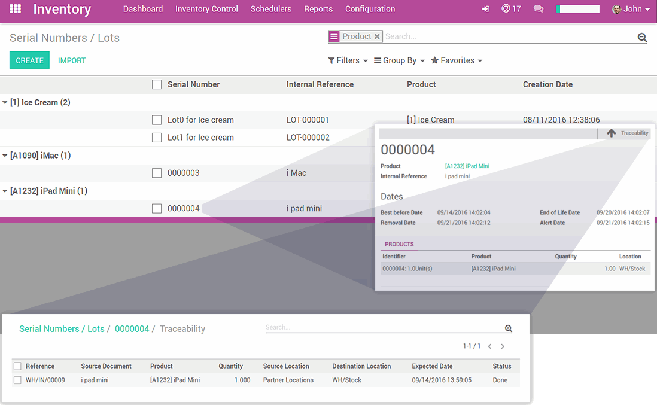657x405 pixels.
Task: Open the Configuration menu
Action: (x=370, y=9)
